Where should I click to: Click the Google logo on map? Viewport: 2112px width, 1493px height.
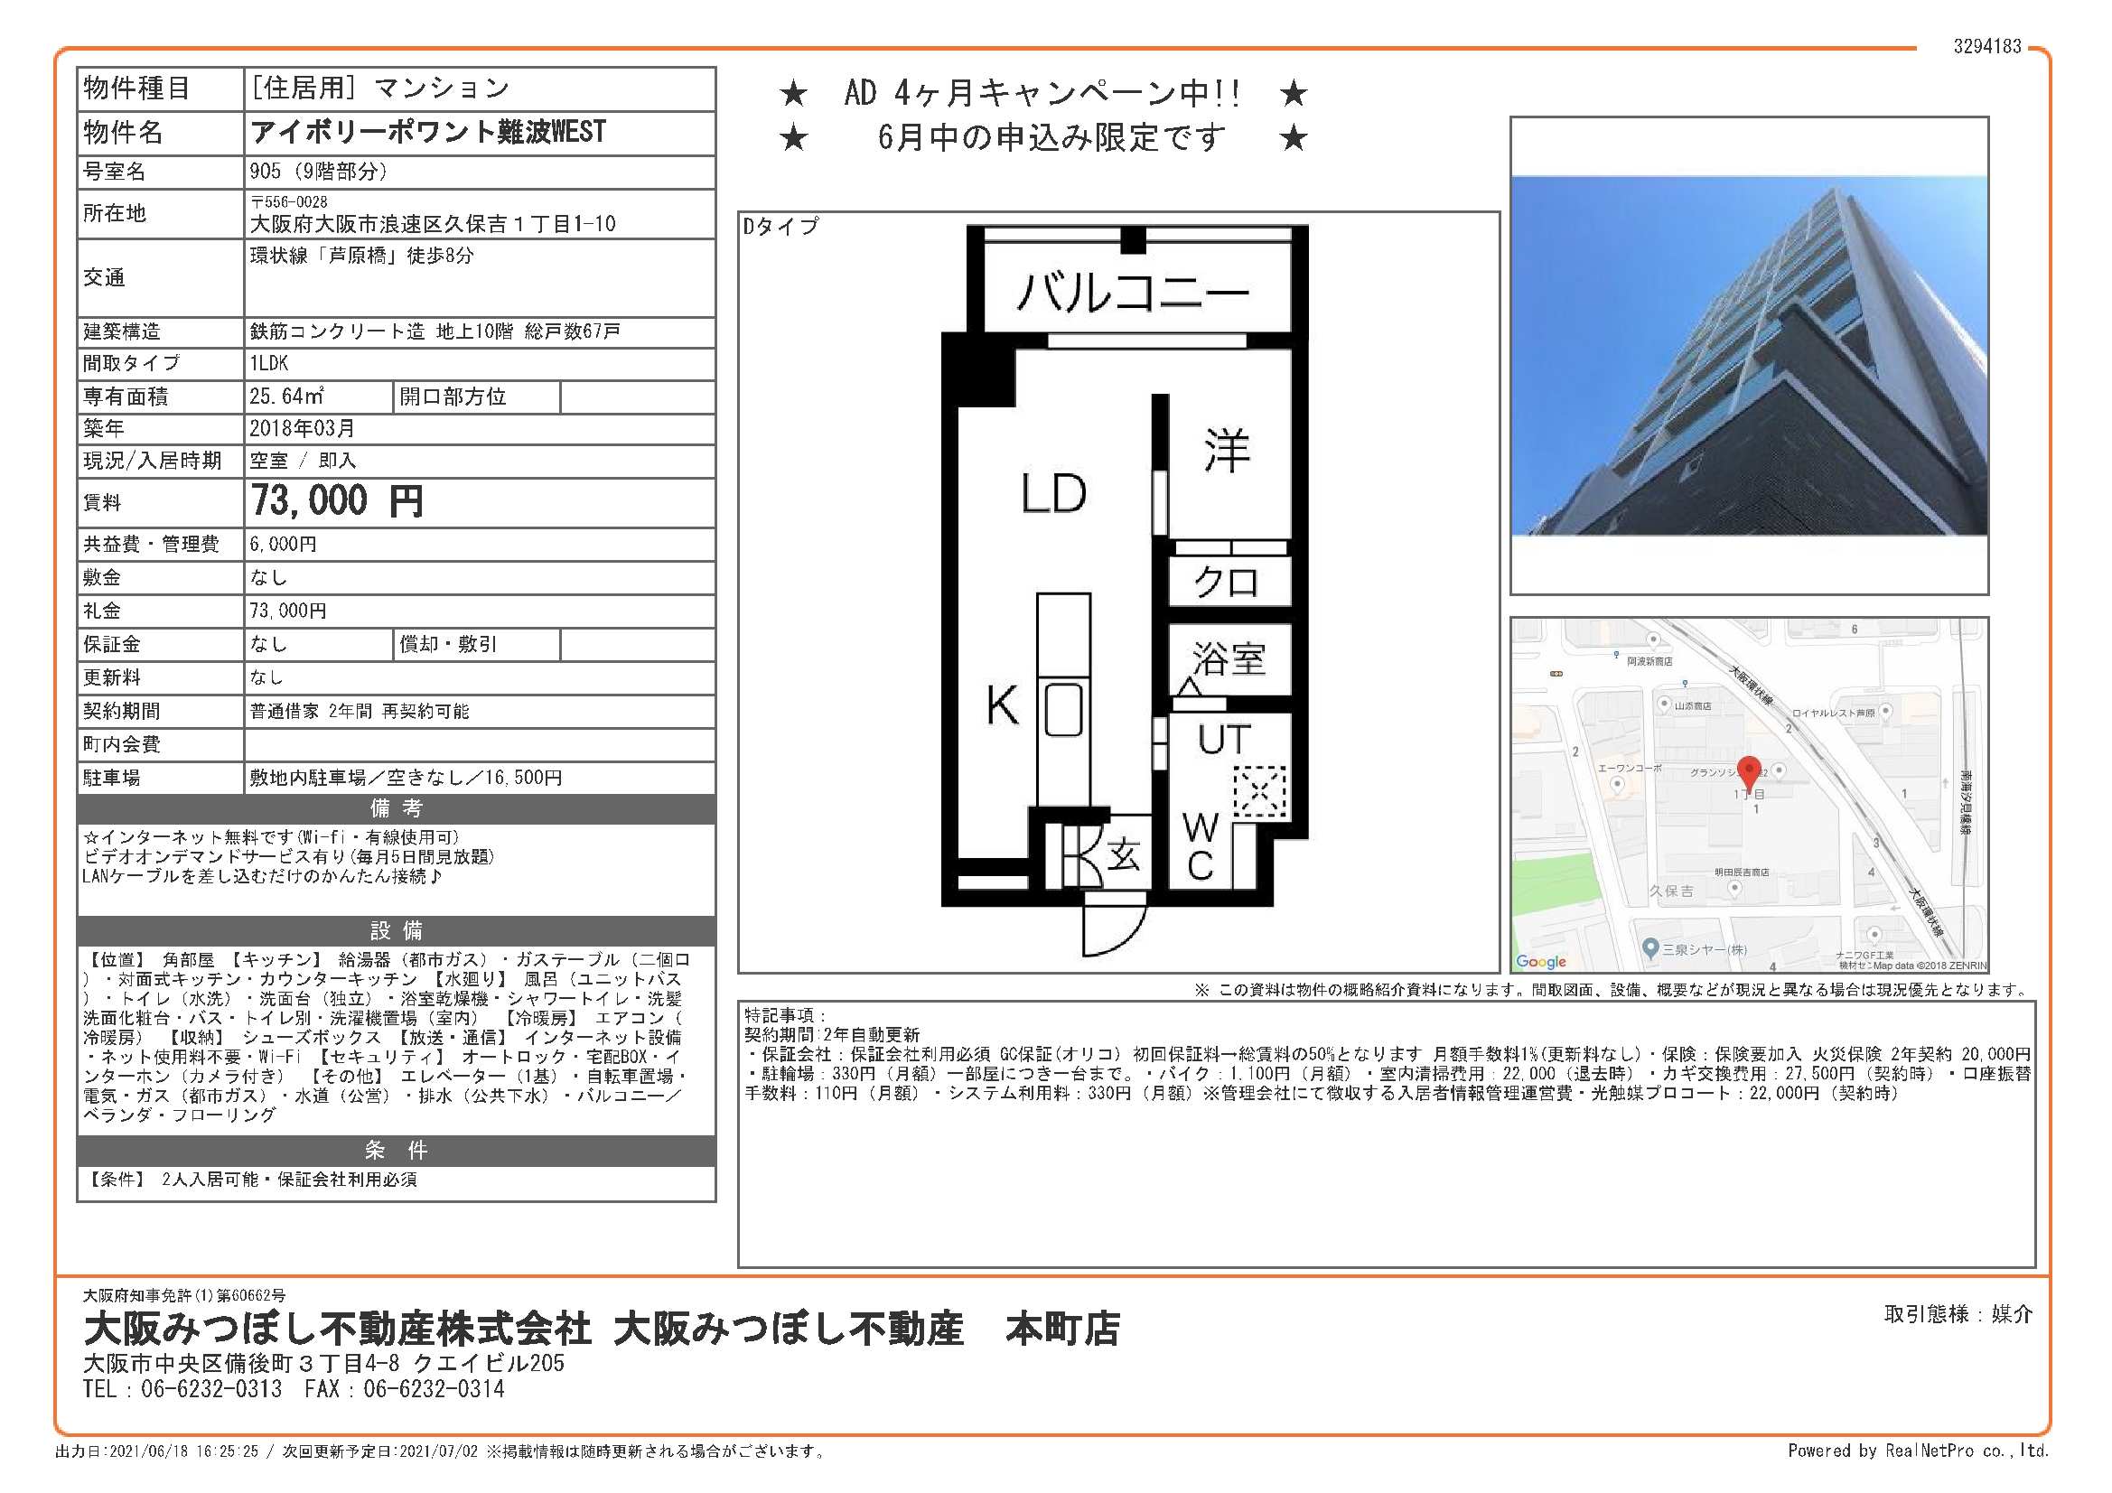pos(1541,961)
